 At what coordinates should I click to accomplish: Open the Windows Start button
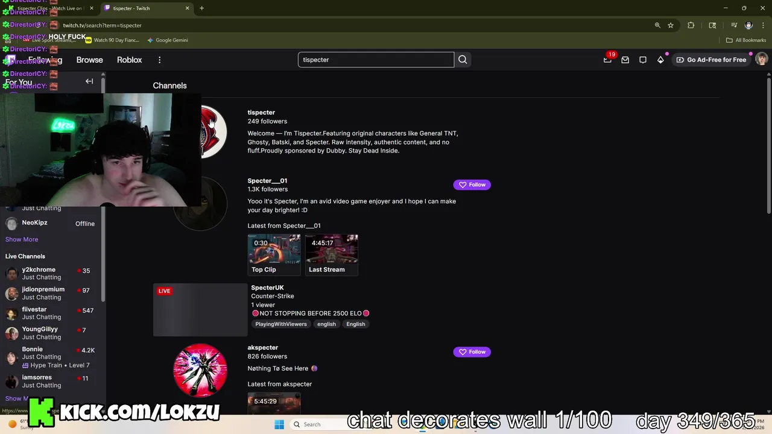click(x=279, y=424)
